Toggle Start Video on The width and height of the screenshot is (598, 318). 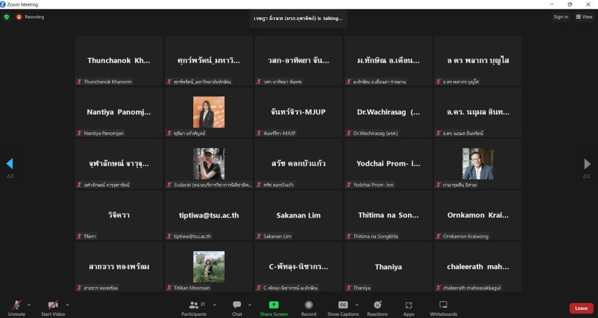point(53,308)
